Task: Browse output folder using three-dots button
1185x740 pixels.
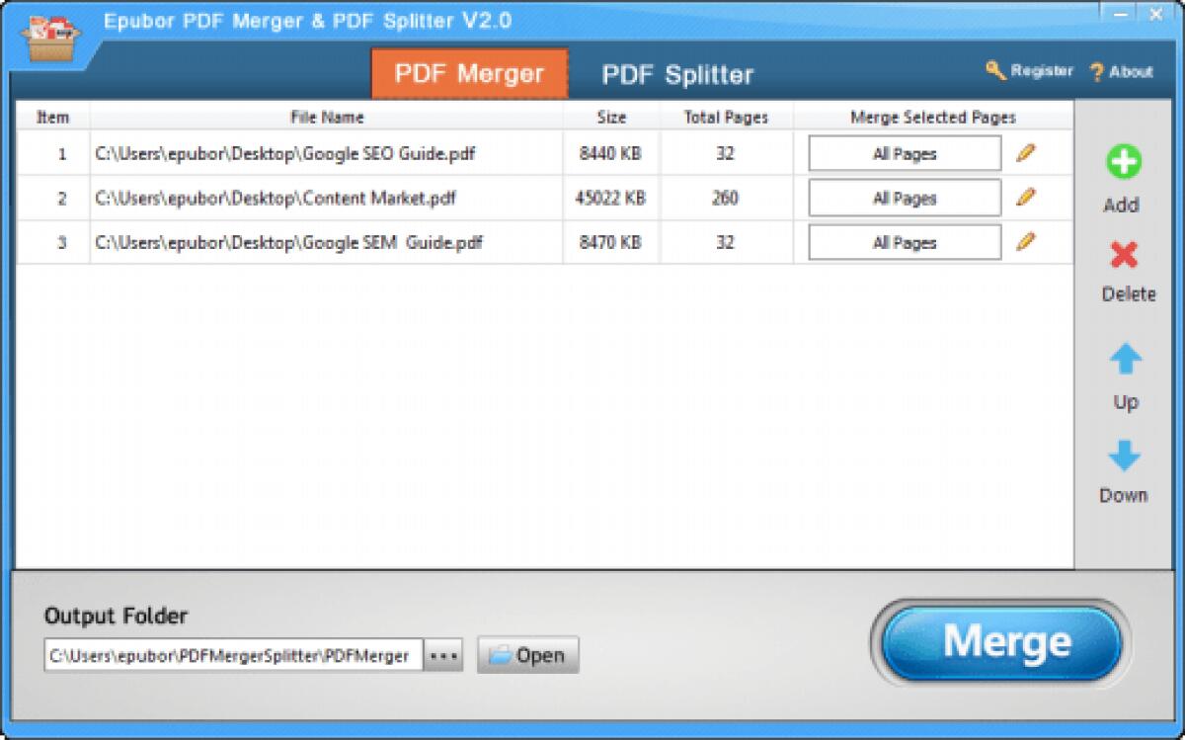Action: coord(444,655)
